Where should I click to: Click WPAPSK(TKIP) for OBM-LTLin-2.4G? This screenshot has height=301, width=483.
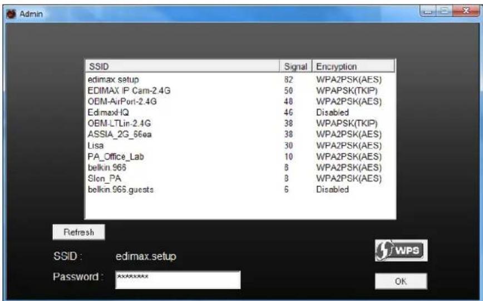(x=347, y=123)
